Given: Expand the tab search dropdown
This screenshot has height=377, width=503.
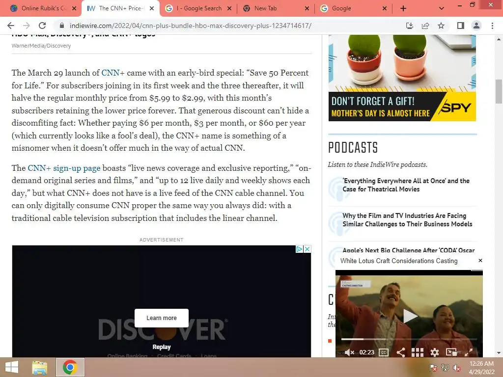Looking at the screenshot, I should (x=442, y=8).
